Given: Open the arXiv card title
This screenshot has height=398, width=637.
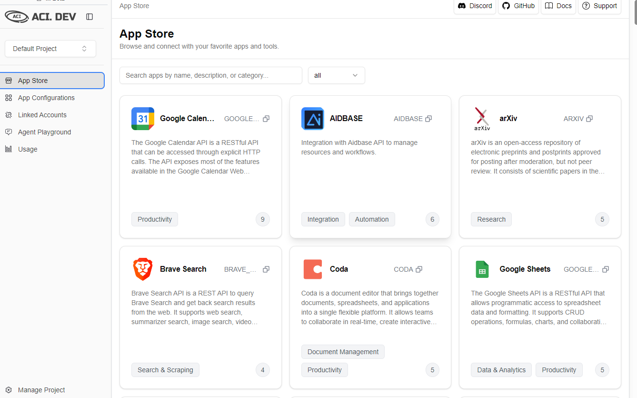Looking at the screenshot, I should click(x=508, y=119).
